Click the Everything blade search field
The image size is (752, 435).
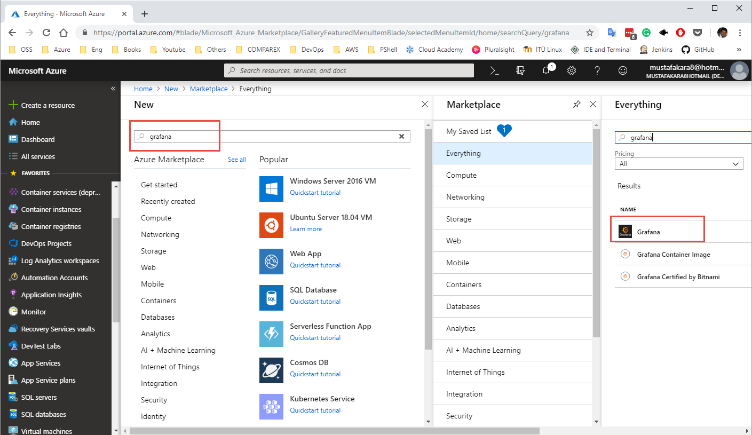coord(683,137)
